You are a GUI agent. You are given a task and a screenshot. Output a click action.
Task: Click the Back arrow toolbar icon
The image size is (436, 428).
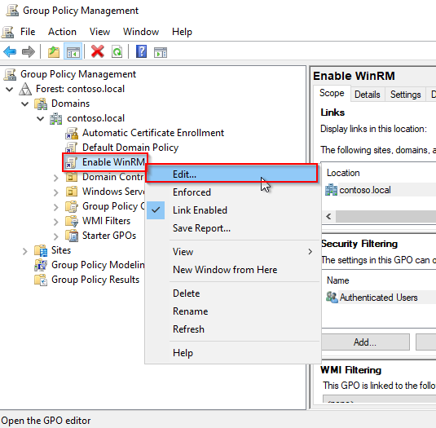10,52
